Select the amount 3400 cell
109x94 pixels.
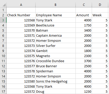pyautogui.click(x=84, y=30)
